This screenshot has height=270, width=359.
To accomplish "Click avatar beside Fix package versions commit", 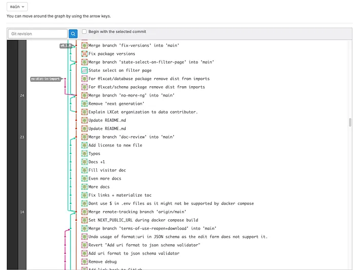I will (85, 53).
